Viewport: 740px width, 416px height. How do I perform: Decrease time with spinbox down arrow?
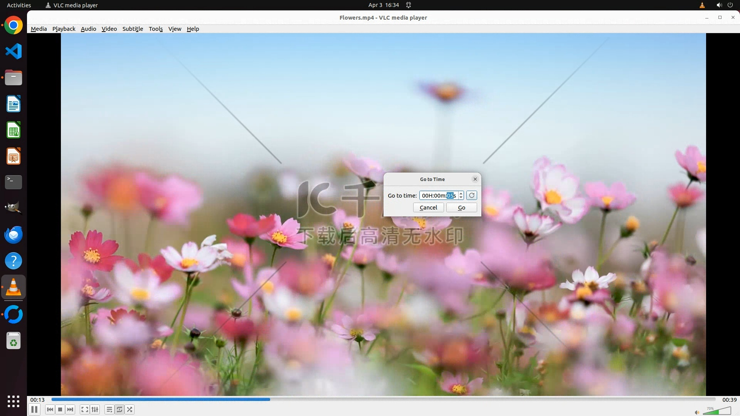461,198
